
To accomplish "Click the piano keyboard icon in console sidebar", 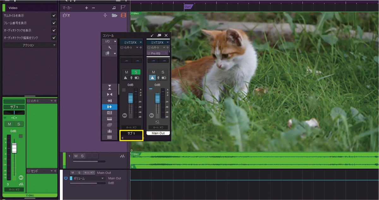I will [x=109, y=119].
